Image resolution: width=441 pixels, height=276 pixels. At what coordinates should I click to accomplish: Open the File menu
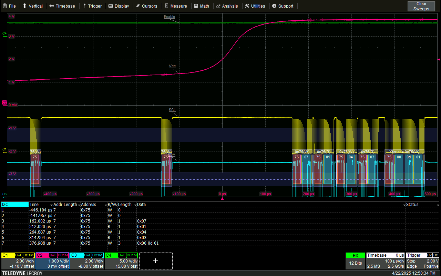(9, 6)
